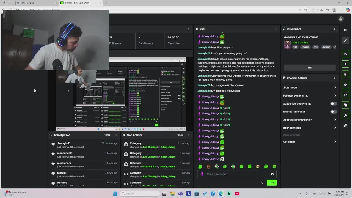Toggle the lightning bolt activity icon in the sidebar
This screenshot has height=198, width=352.
pos(345,64)
